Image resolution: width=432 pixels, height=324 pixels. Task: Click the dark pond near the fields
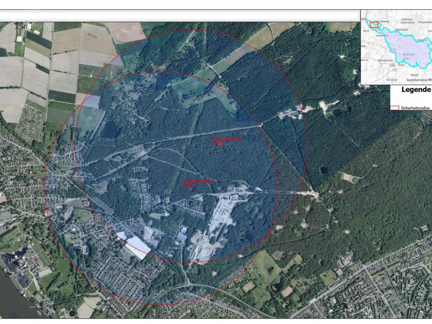point(109,129)
